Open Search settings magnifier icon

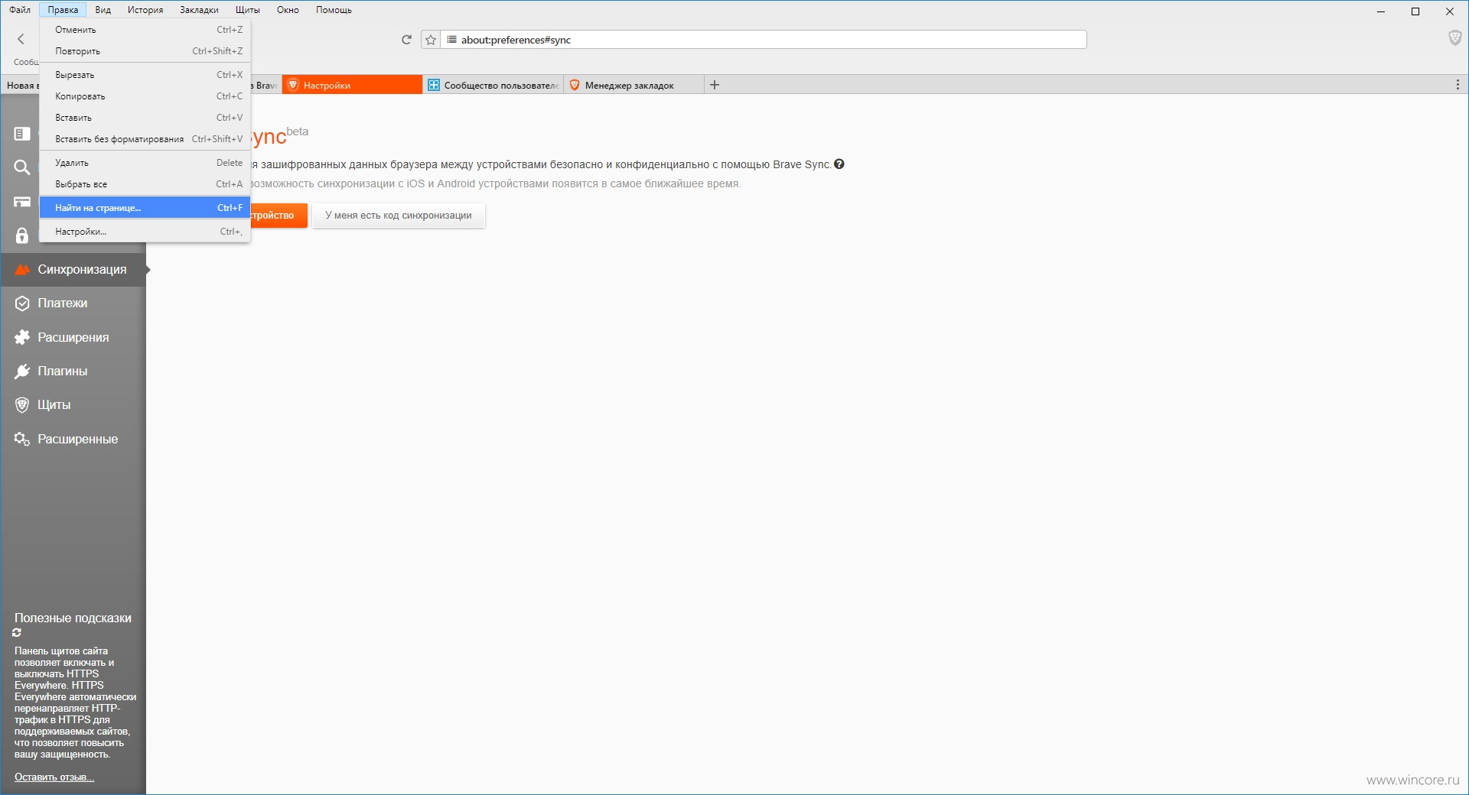[x=21, y=167]
